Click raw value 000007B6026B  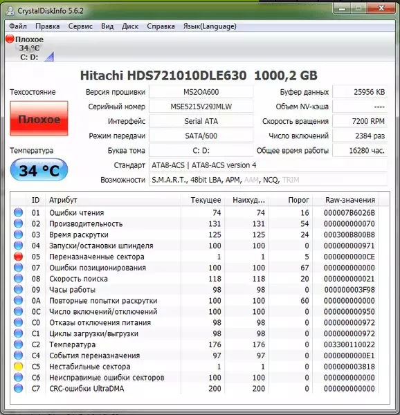[349, 213]
